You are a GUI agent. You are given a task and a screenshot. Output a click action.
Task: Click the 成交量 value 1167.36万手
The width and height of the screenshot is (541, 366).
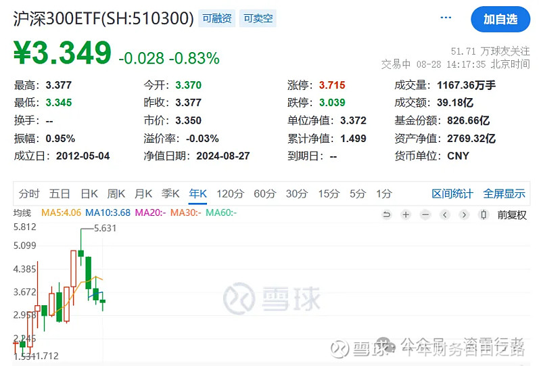466,85
